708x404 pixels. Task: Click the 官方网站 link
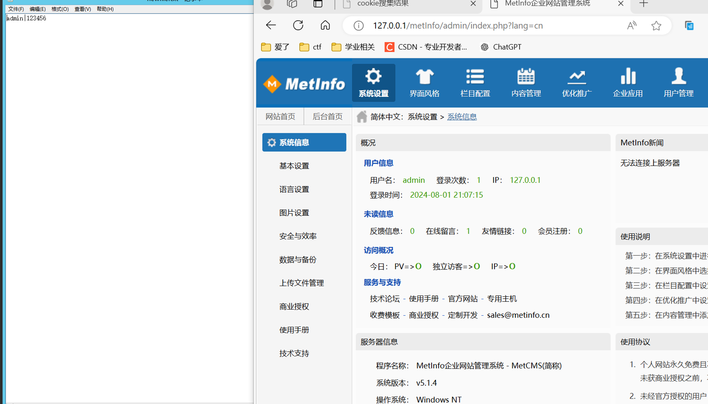(x=463, y=299)
